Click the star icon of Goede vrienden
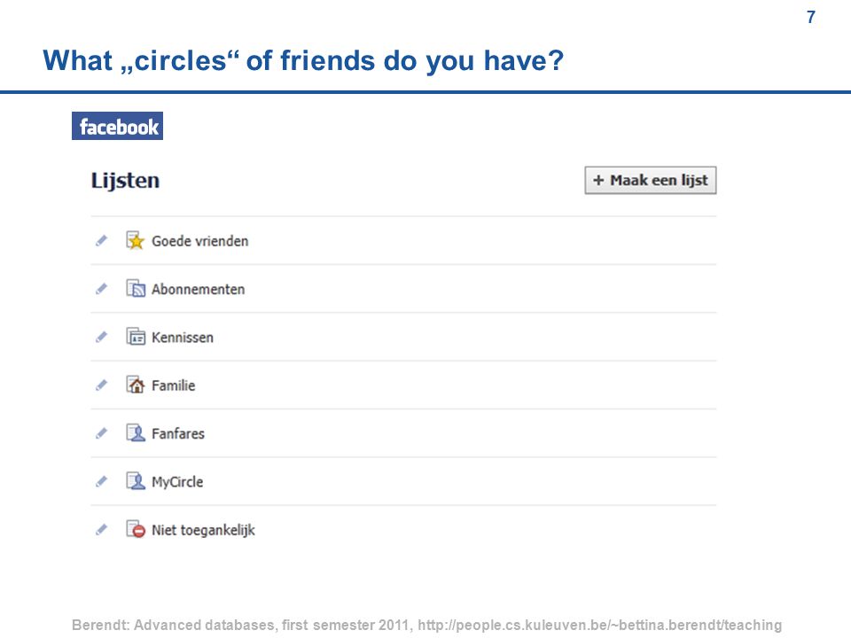Screen dimensions: 851x638 click(x=136, y=240)
